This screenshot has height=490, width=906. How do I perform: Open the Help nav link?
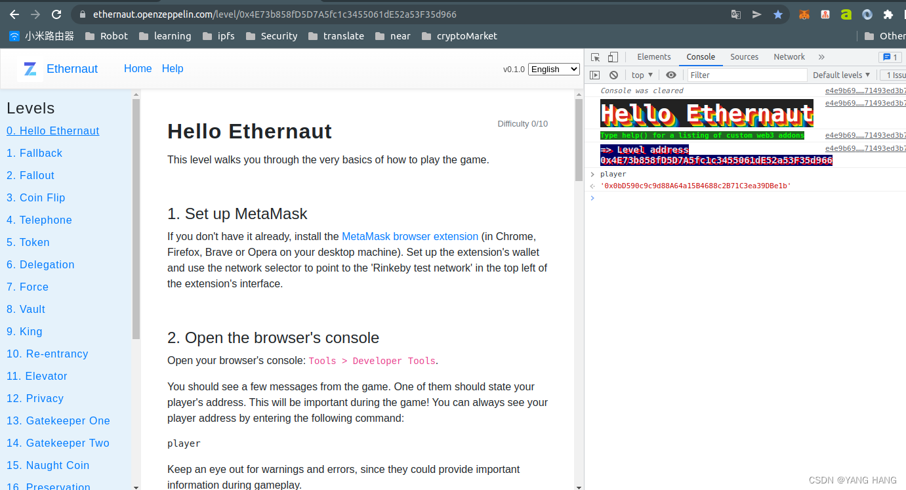(173, 69)
